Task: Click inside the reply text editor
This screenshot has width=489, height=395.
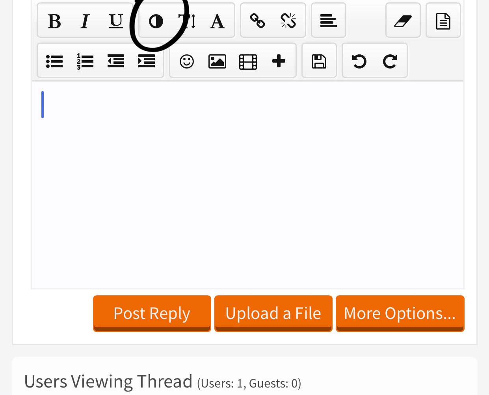Action: point(247,185)
